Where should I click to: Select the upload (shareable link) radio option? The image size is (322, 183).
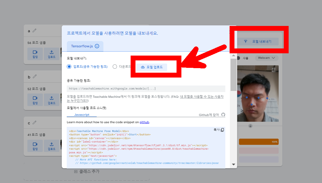coord(69,67)
